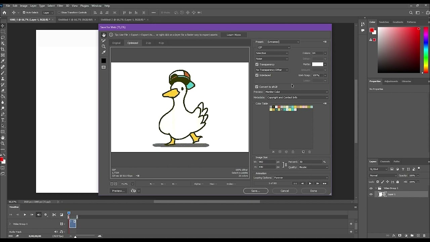
Task: Open the Filter menu
Action: pos(60,6)
